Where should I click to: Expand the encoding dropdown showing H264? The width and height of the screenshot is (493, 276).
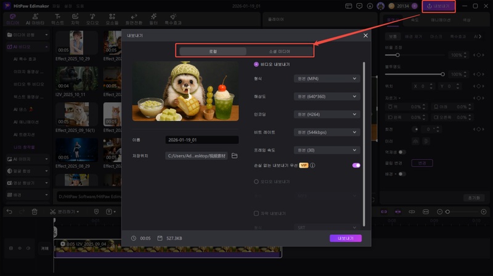(327, 114)
